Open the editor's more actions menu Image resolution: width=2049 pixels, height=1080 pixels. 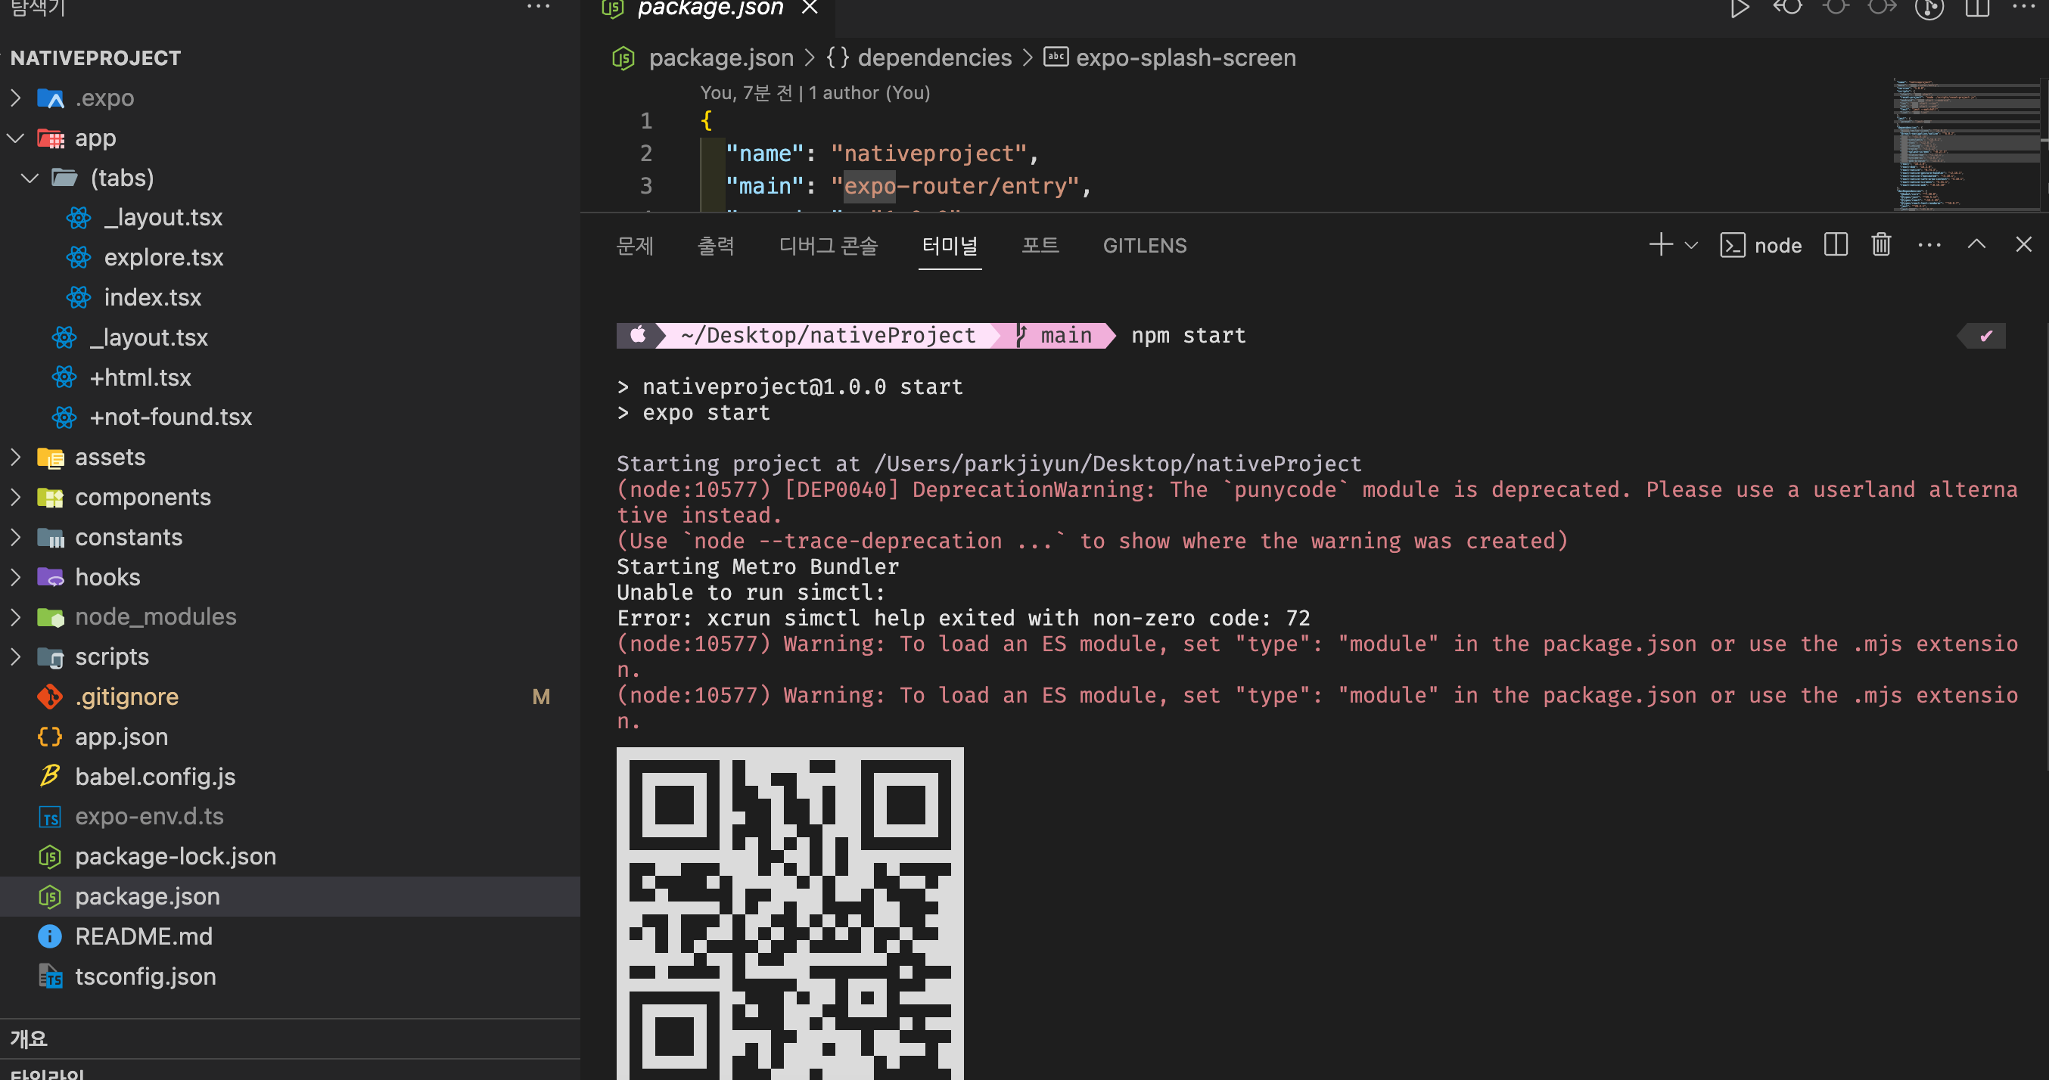pyautogui.click(x=2023, y=7)
